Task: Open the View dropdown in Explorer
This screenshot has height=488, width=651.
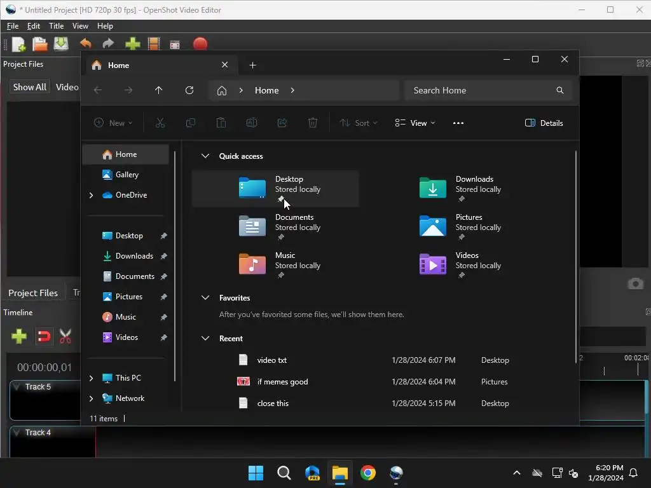Action: click(415, 123)
